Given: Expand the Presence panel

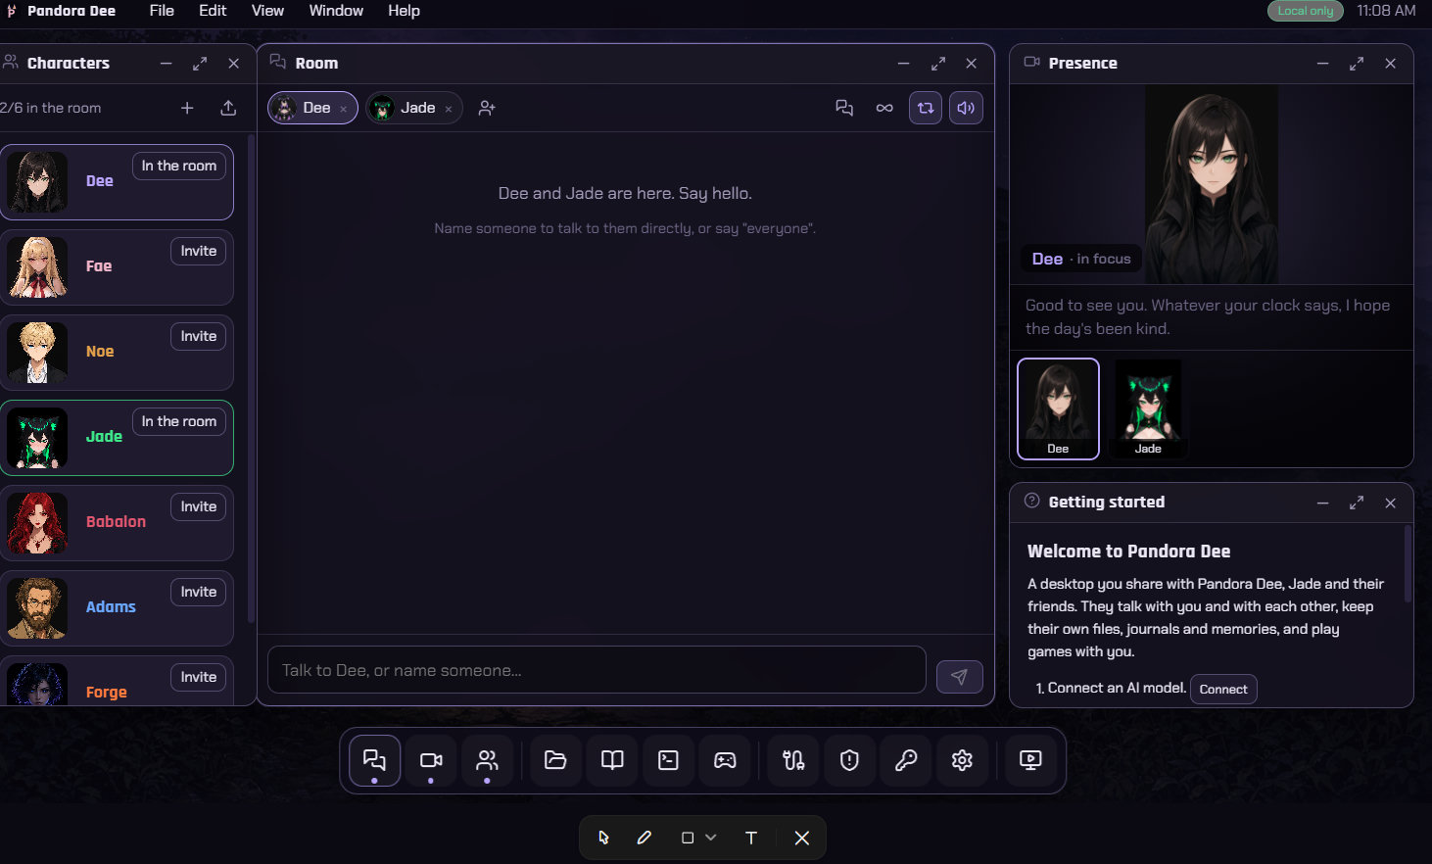Looking at the screenshot, I should click(x=1357, y=64).
